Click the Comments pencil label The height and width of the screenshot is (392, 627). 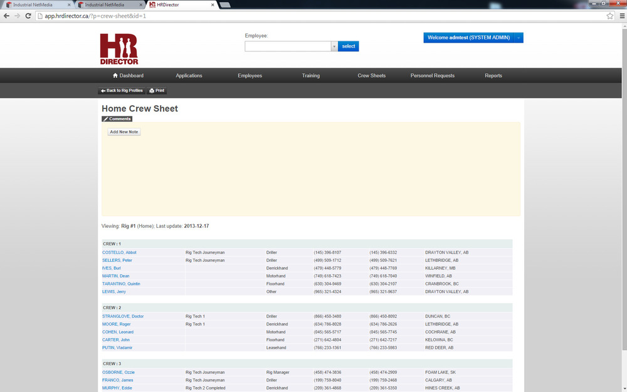pyautogui.click(x=117, y=119)
